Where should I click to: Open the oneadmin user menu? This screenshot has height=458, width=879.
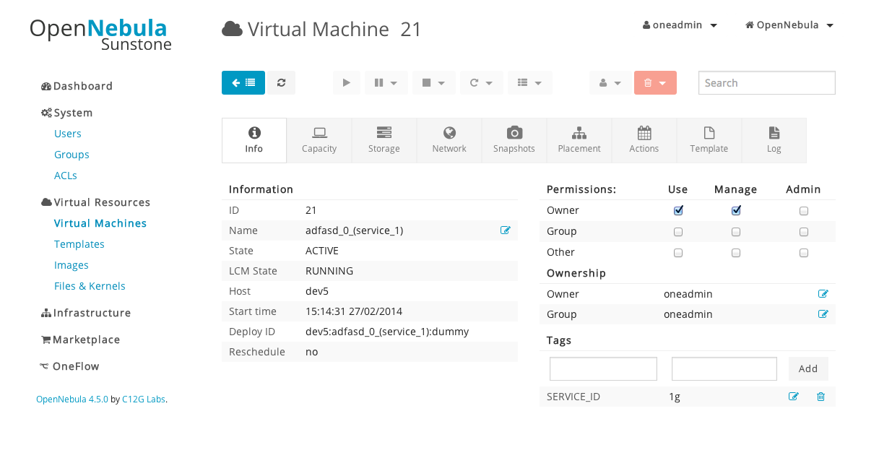tap(680, 25)
